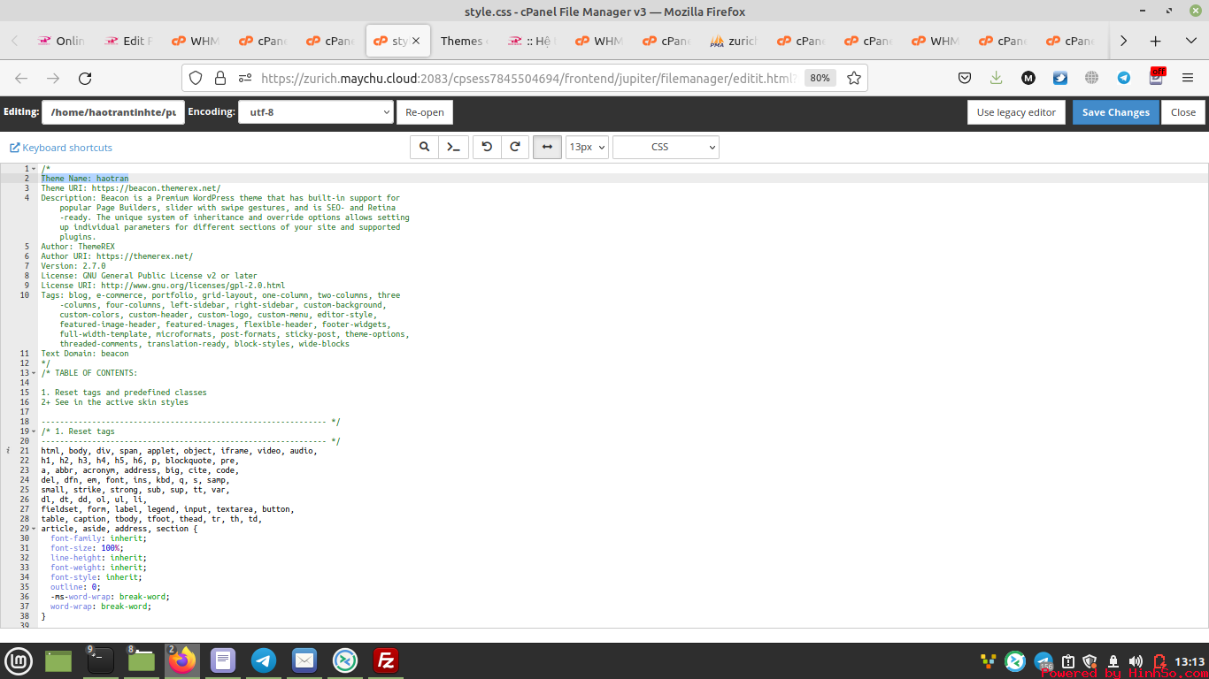Go back to previous page

21,78
